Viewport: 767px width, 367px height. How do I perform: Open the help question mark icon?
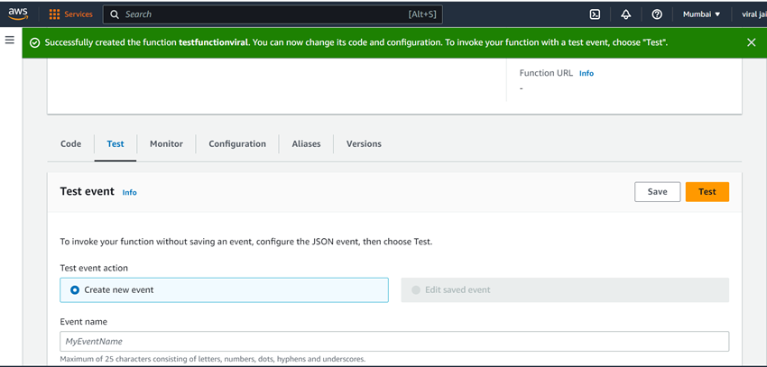[x=657, y=14]
